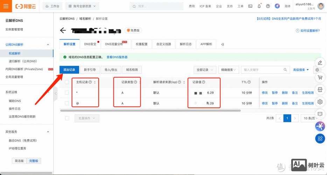Sort by 主机记录 column arrows
This screenshot has height=175, width=327.
95,82
